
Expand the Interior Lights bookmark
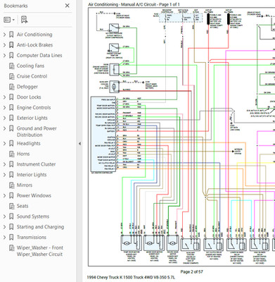click(x=4, y=175)
